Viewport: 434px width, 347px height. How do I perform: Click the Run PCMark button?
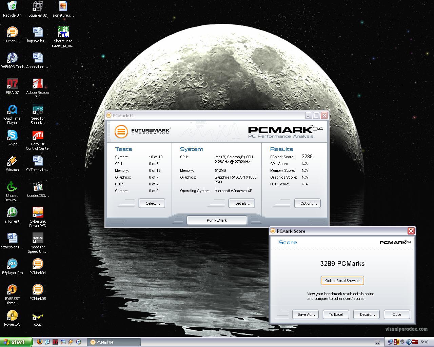coord(217,220)
